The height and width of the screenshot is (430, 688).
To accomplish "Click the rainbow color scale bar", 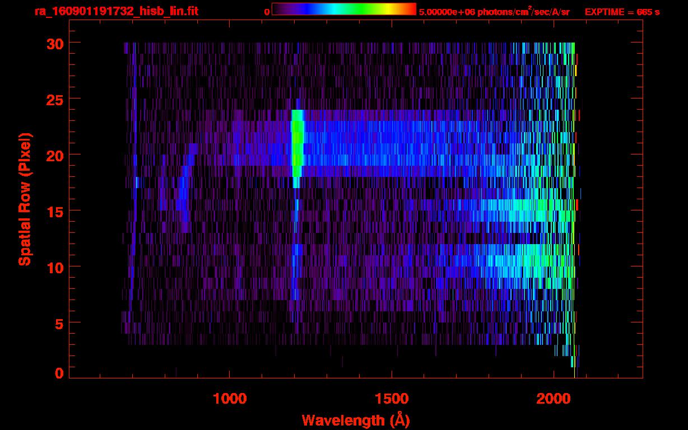I will pos(344,9).
